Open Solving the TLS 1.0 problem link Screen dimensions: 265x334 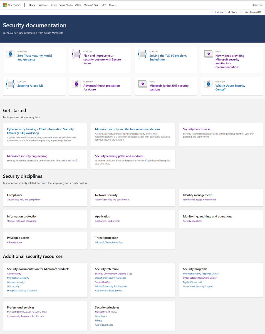[168, 58]
